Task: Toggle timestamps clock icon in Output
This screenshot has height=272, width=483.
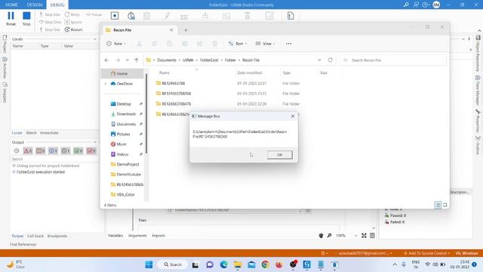Action: (x=17, y=151)
